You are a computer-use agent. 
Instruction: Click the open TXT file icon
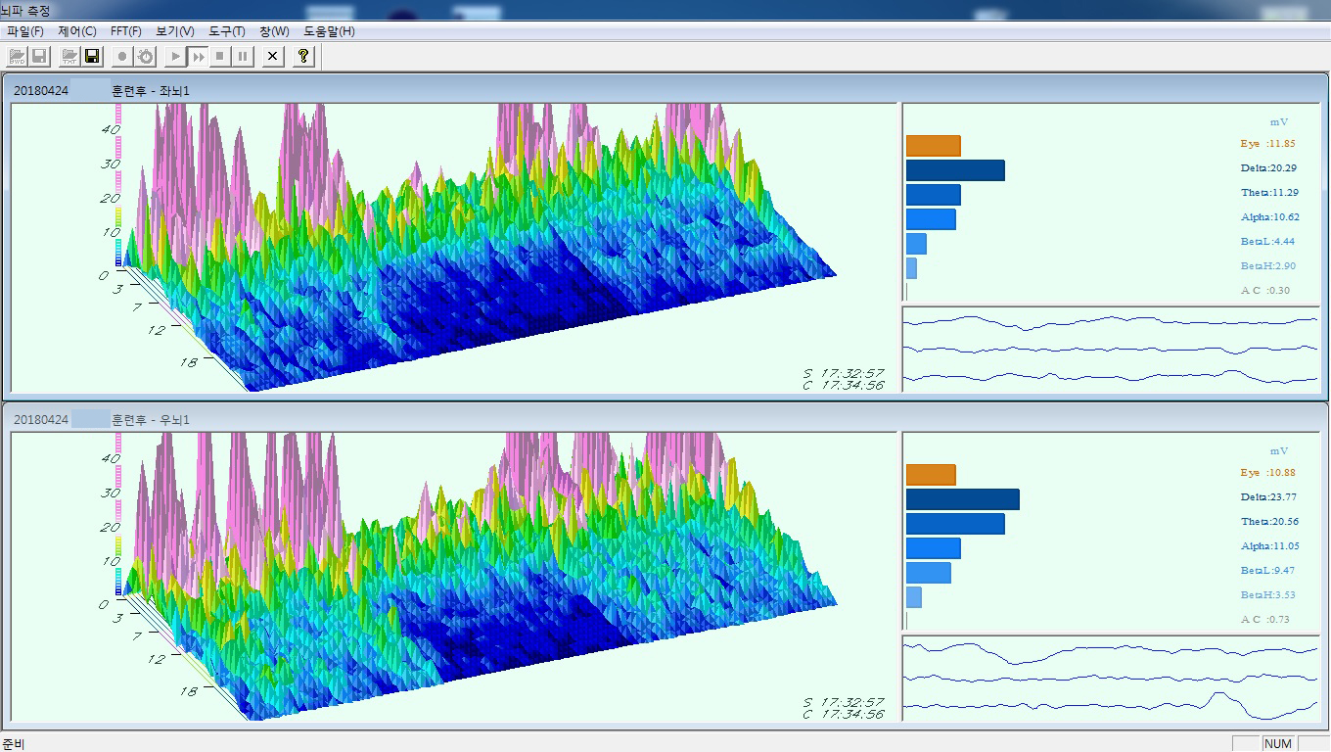pos(69,57)
